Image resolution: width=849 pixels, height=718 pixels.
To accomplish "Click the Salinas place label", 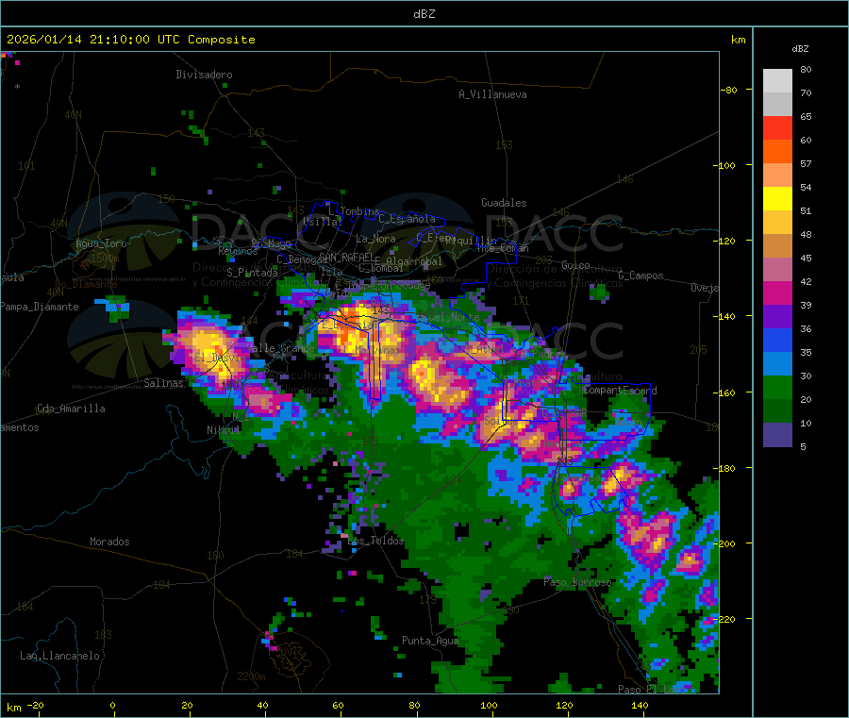I will pos(163,383).
